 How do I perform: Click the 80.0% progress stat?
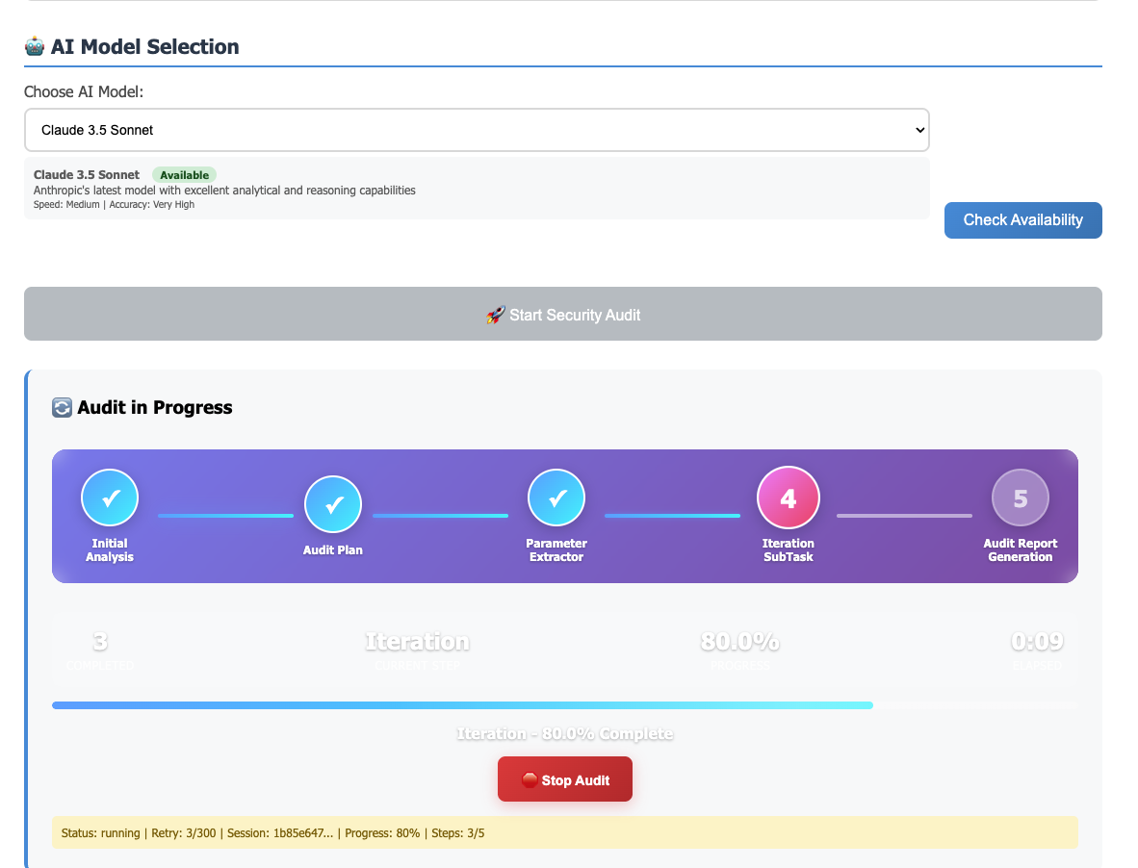tap(739, 642)
